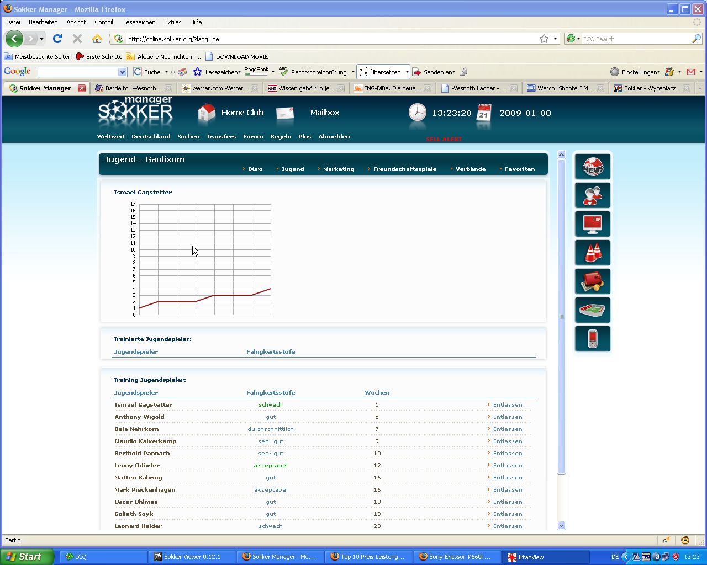
Task: Switch to the Wesnoth Ladder tab
Action: (x=478, y=88)
